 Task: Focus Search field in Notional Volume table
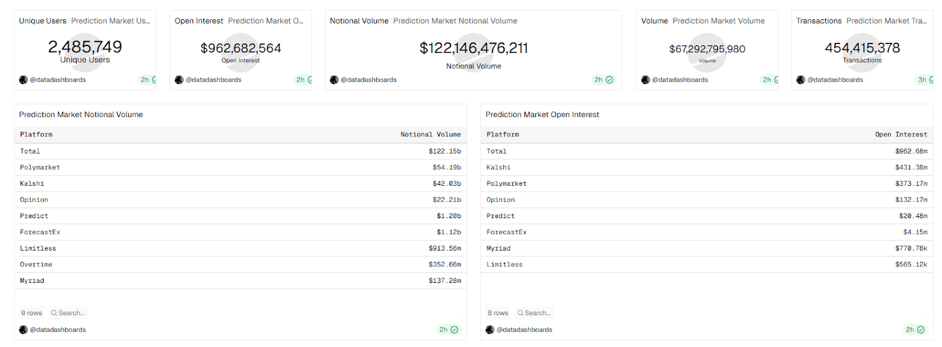coord(68,313)
